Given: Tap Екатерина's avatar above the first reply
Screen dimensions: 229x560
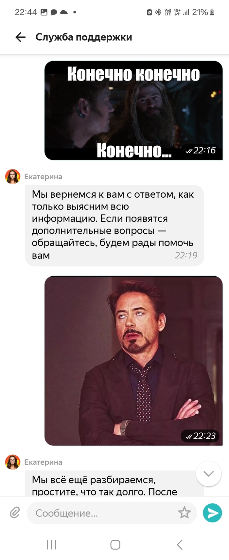Looking at the screenshot, I should pyautogui.click(x=13, y=177).
